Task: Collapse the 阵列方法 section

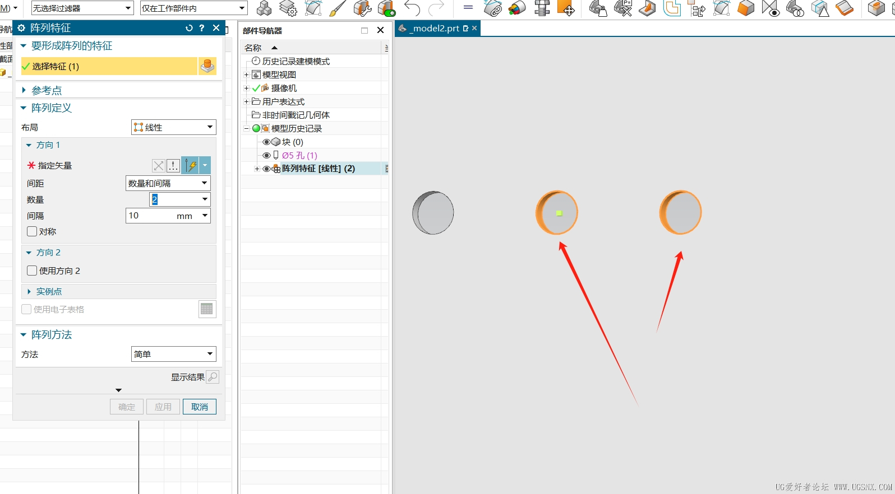Action: coord(24,335)
